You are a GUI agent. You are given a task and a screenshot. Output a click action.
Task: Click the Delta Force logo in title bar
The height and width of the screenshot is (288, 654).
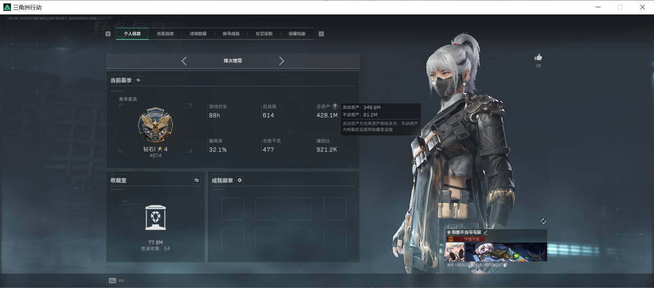coord(7,7)
